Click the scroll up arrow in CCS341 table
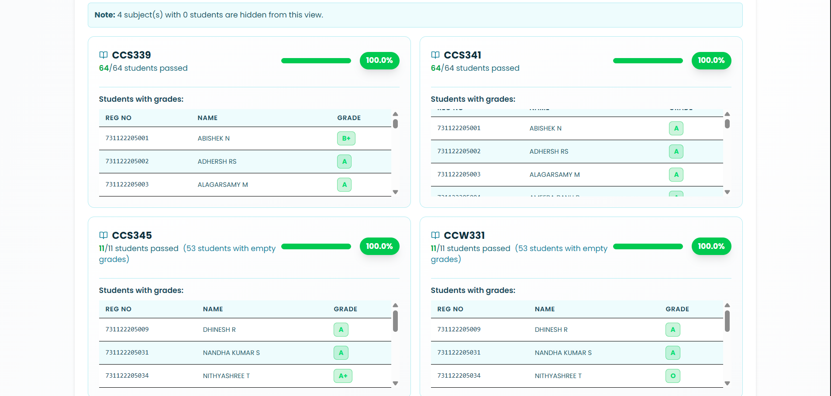This screenshot has height=396, width=831. coord(727,114)
